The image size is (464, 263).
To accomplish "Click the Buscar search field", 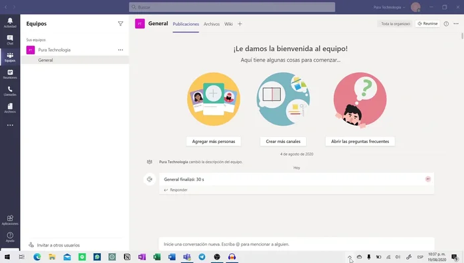I will pos(232,7).
